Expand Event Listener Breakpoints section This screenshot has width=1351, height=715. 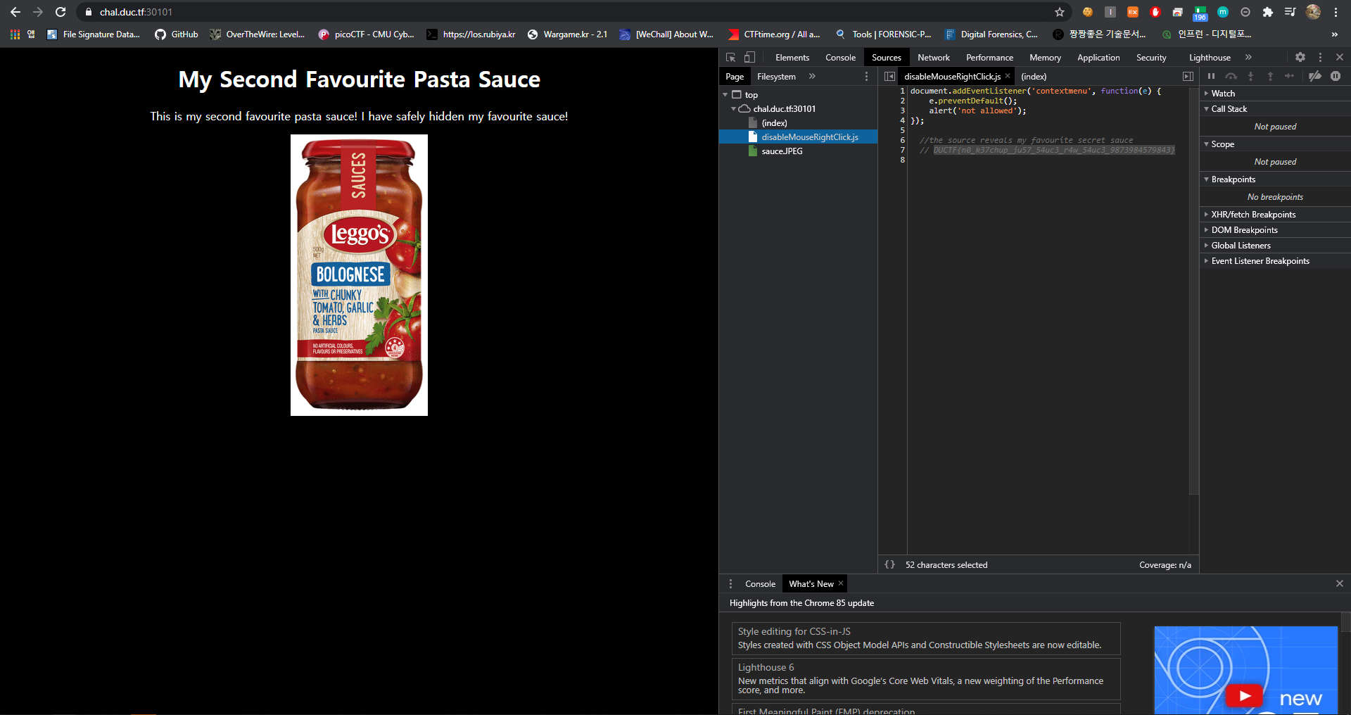tap(1274, 261)
